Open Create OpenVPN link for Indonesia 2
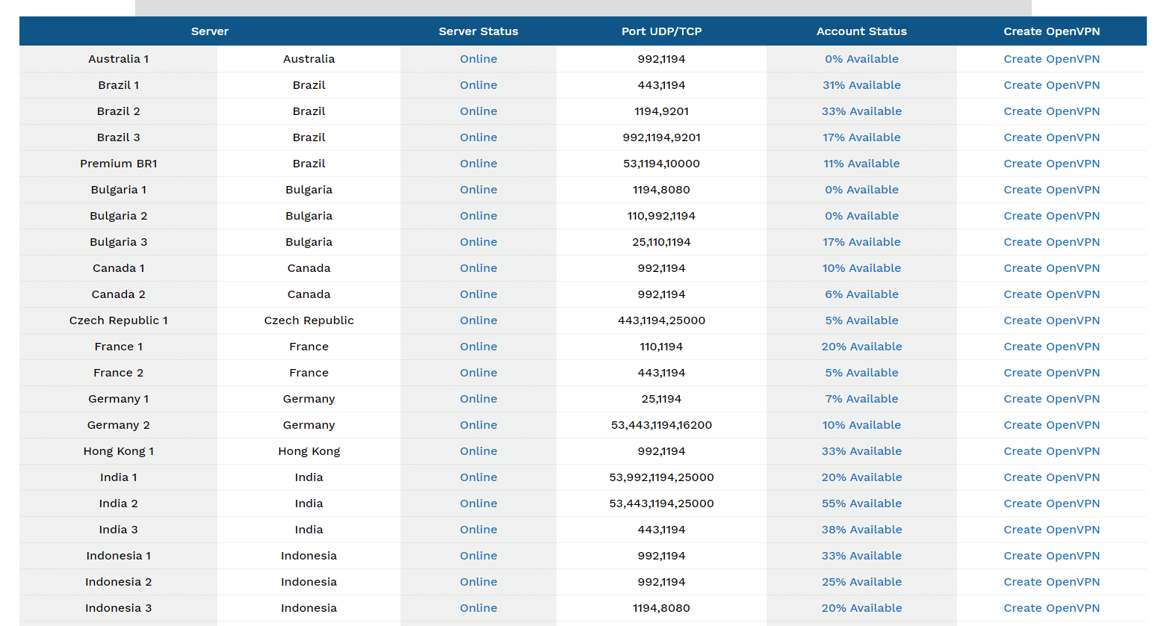 tap(1051, 582)
